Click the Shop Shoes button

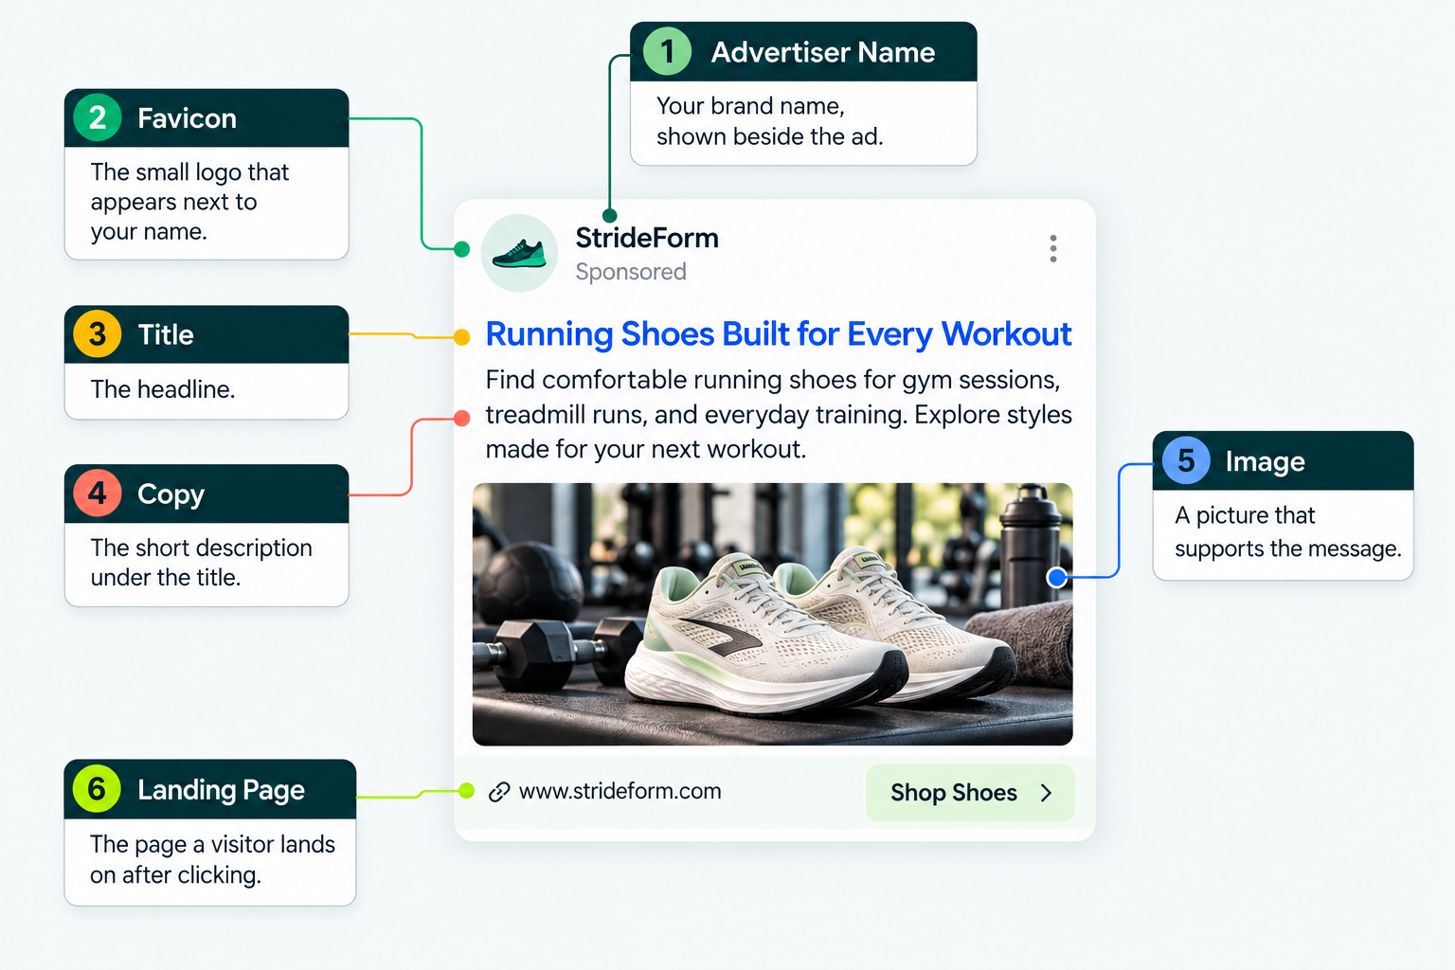[970, 793]
